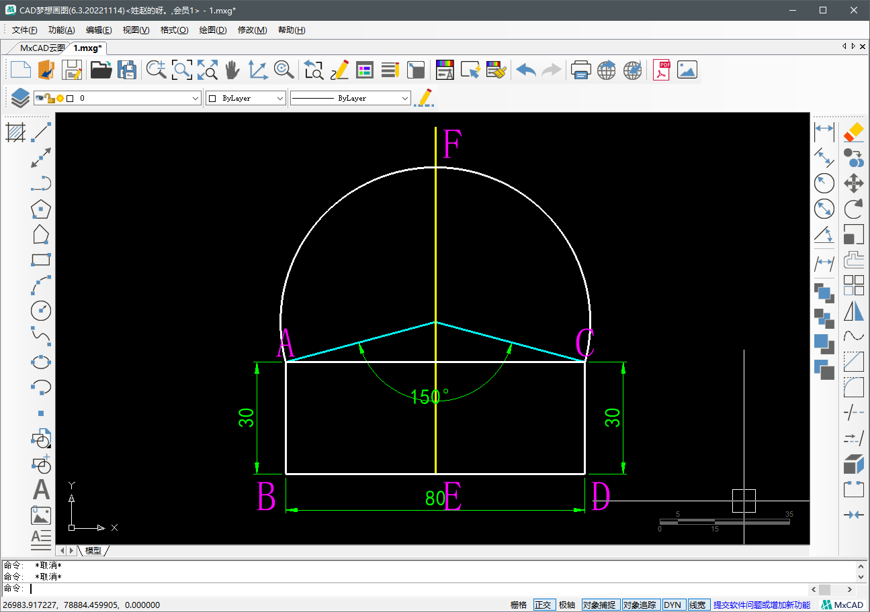Open the ByLayer color dropdown
The width and height of the screenshot is (870, 612).
tap(246, 98)
